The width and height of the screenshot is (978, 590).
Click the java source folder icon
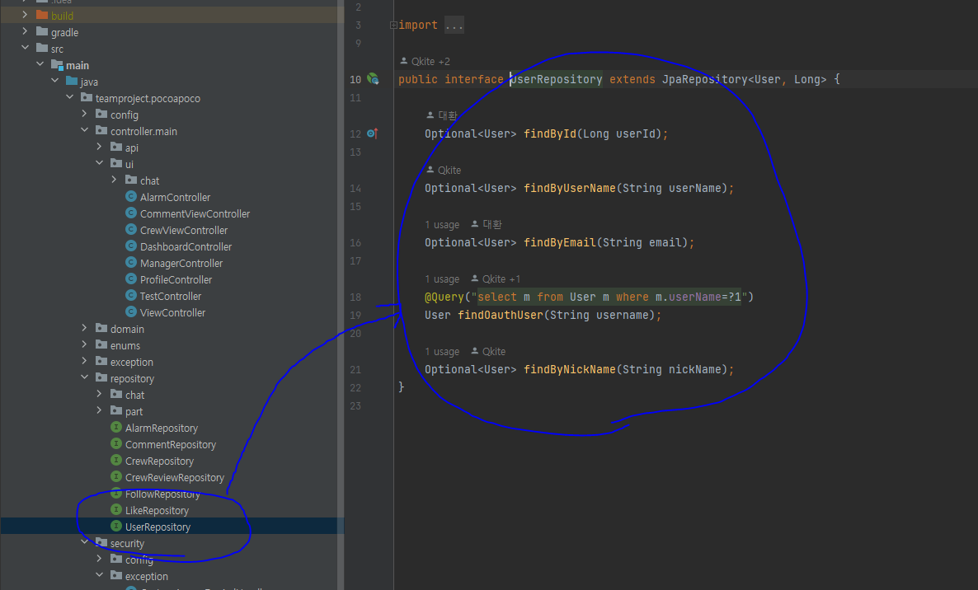[x=73, y=81]
